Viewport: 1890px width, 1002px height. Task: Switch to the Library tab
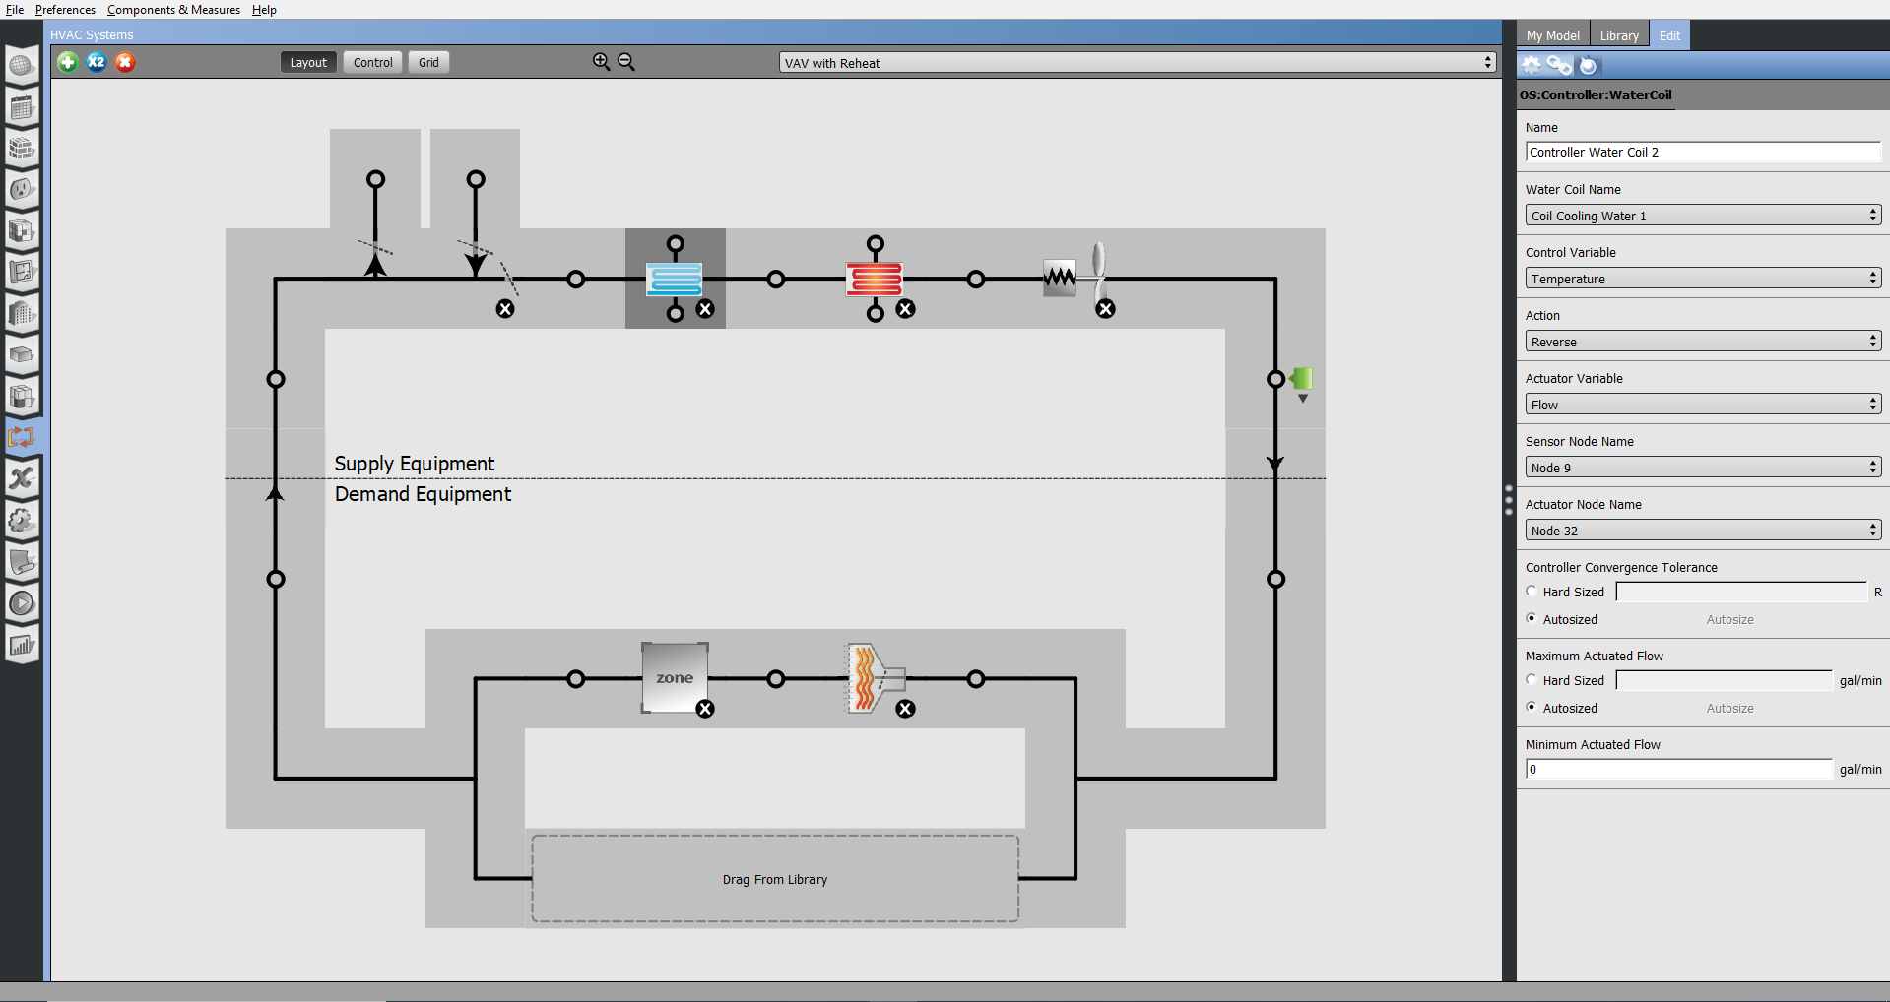pyautogui.click(x=1618, y=34)
